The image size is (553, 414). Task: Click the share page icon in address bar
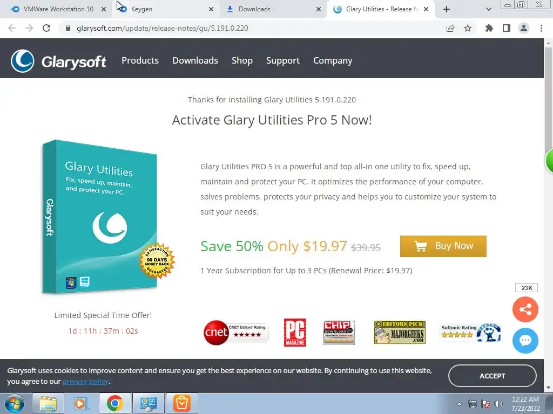pyautogui.click(x=450, y=28)
